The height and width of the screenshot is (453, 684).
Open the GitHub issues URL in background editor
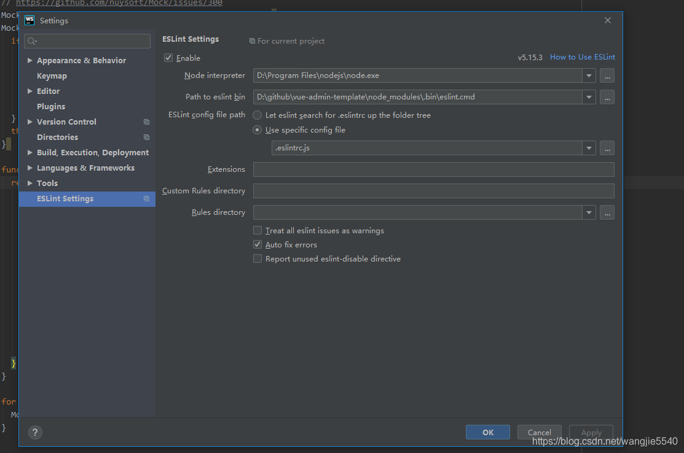click(x=119, y=2)
